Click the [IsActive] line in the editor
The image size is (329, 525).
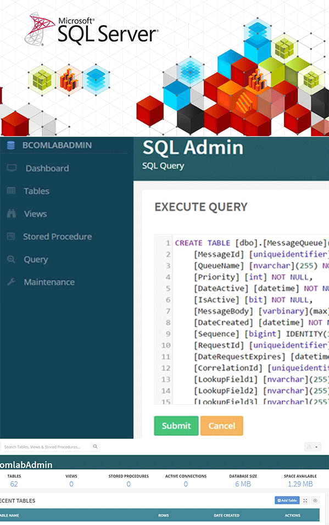pos(253,300)
